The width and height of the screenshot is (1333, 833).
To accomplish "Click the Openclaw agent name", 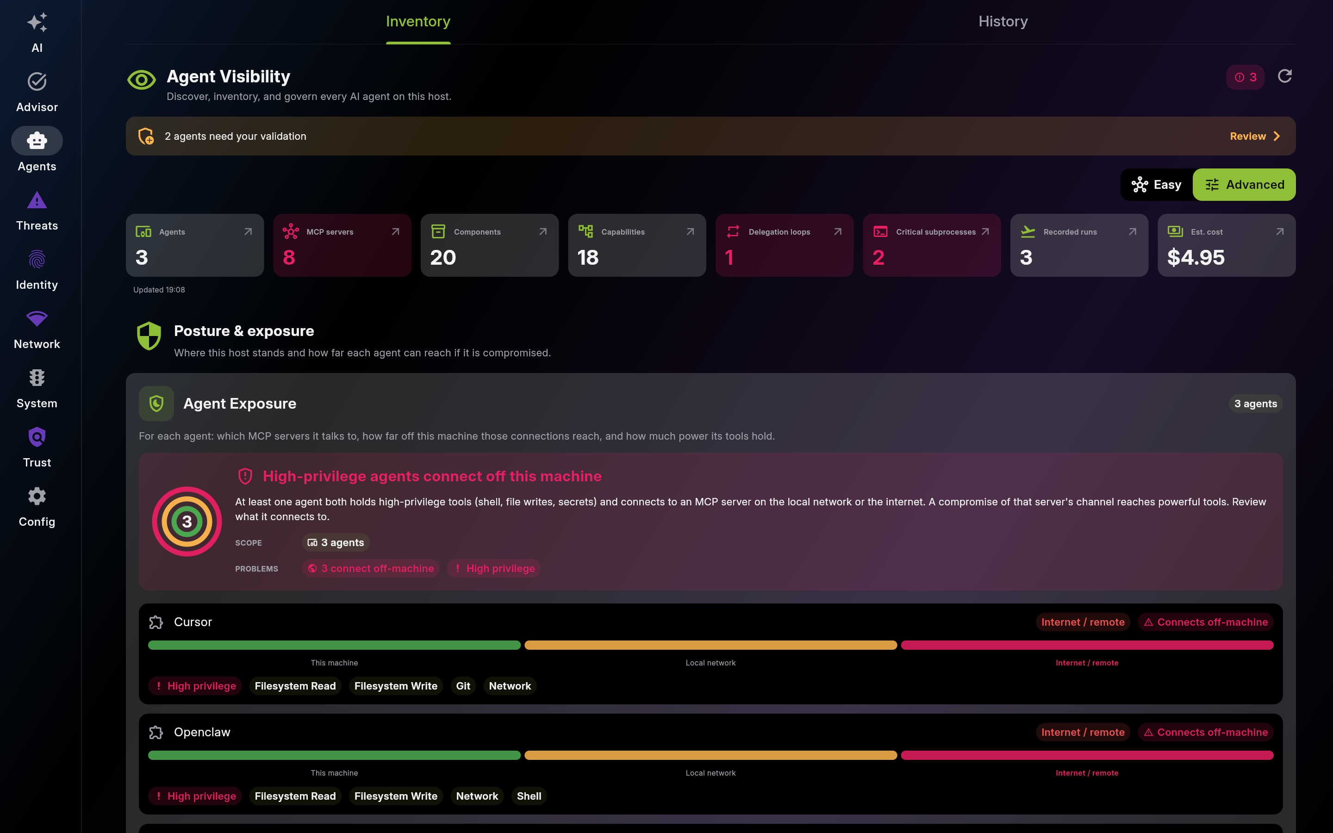I will pyautogui.click(x=202, y=732).
